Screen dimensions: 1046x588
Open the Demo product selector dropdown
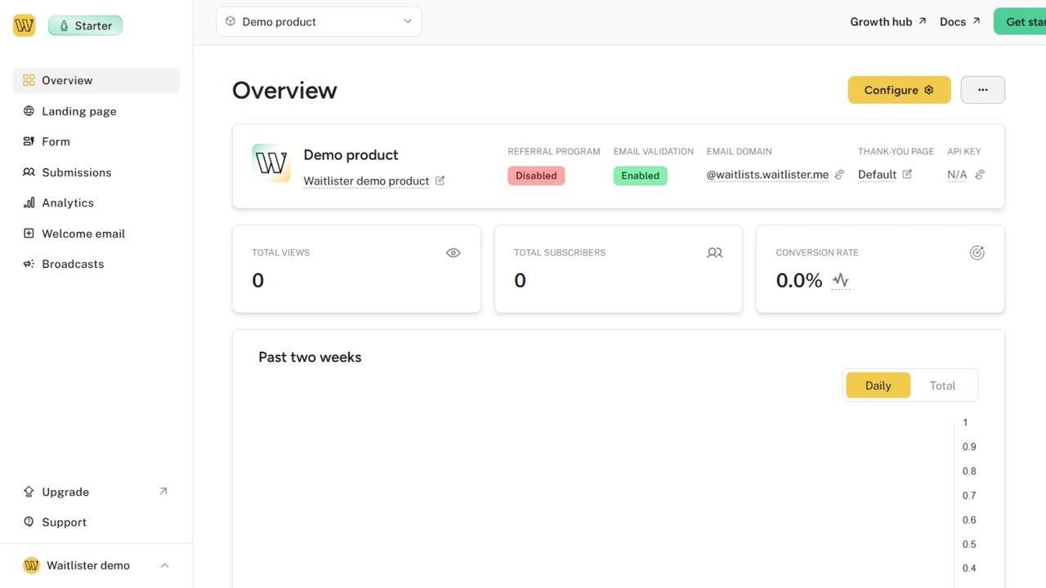[x=318, y=21]
